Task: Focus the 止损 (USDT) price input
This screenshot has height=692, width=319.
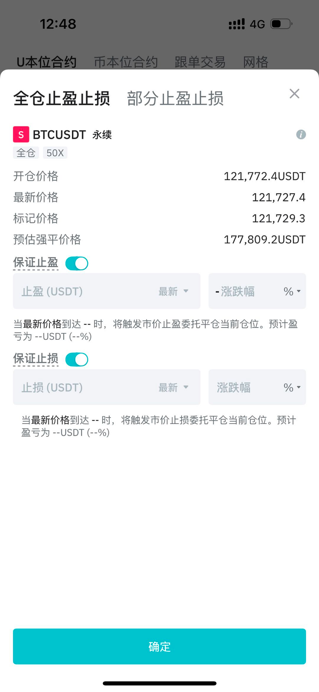Action: 83,387
